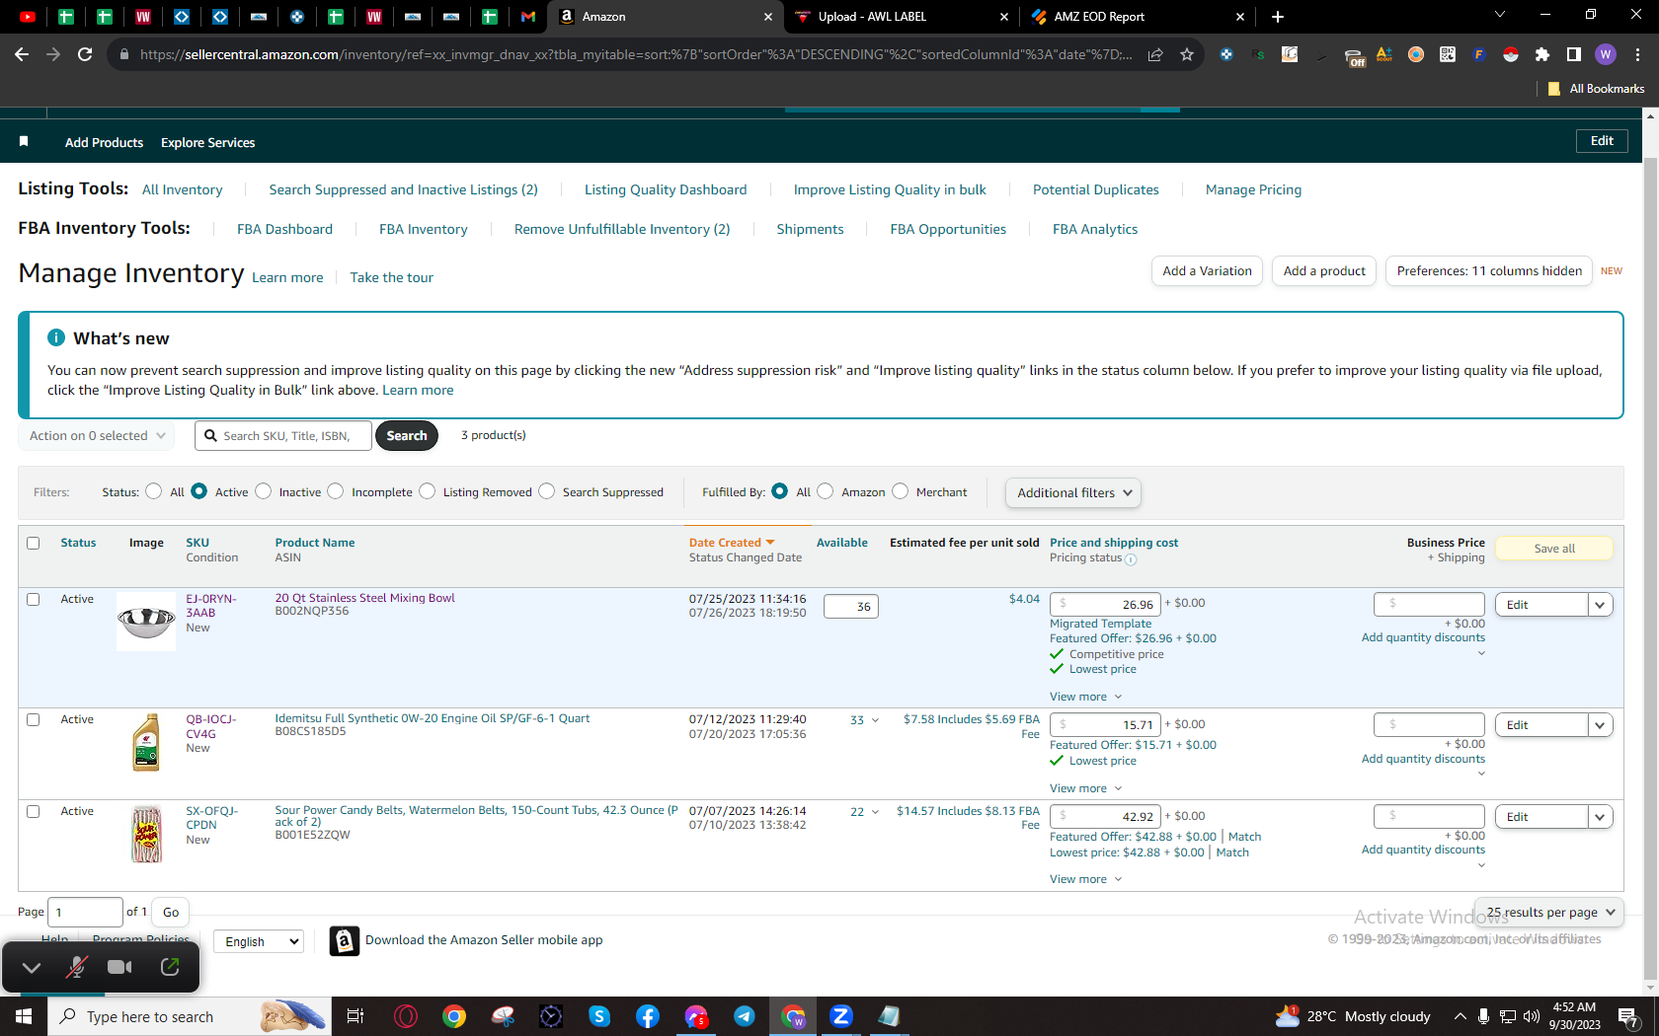Click the info icon next to Pricing status
Image resolution: width=1659 pixels, height=1036 pixels.
pos(1131,559)
